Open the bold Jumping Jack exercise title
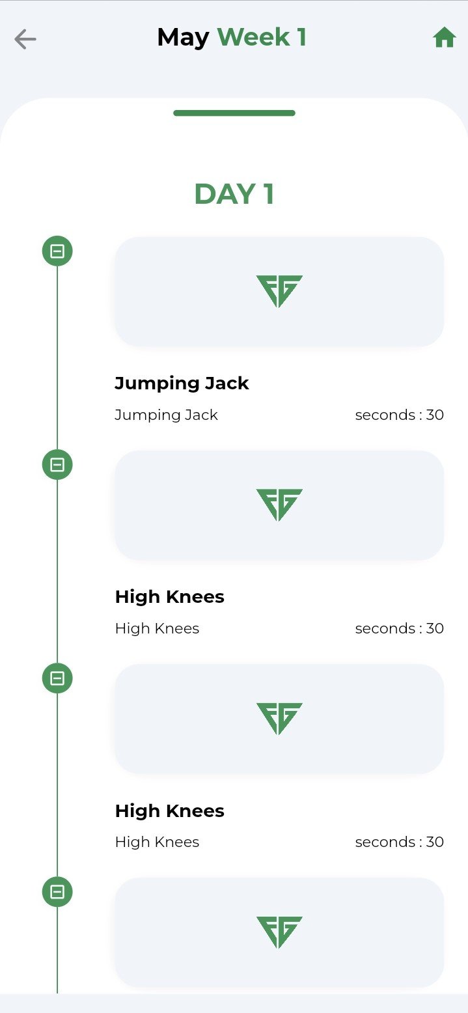This screenshot has width=468, height=1013. pyautogui.click(x=182, y=383)
